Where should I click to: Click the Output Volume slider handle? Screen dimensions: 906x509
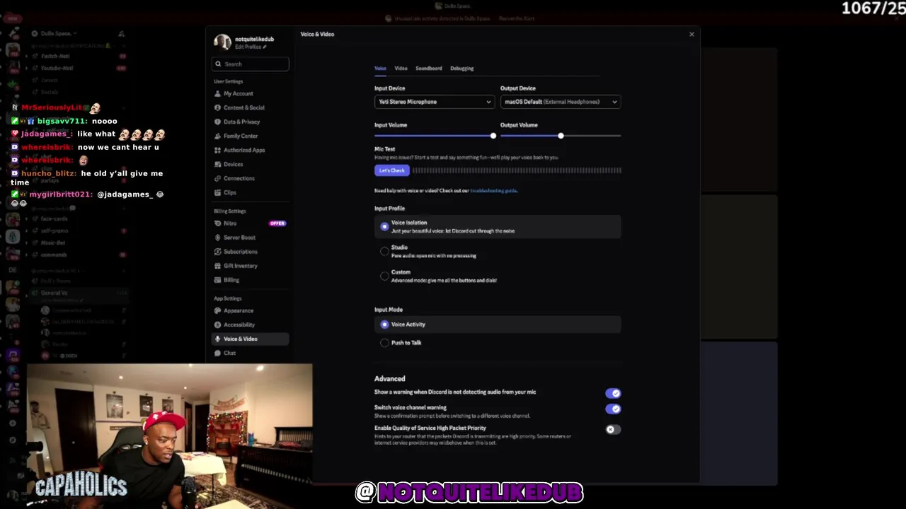pyautogui.click(x=561, y=136)
